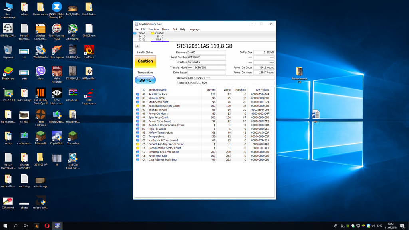Open Nero Burning ROM shortcut

(x=56, y=29)
